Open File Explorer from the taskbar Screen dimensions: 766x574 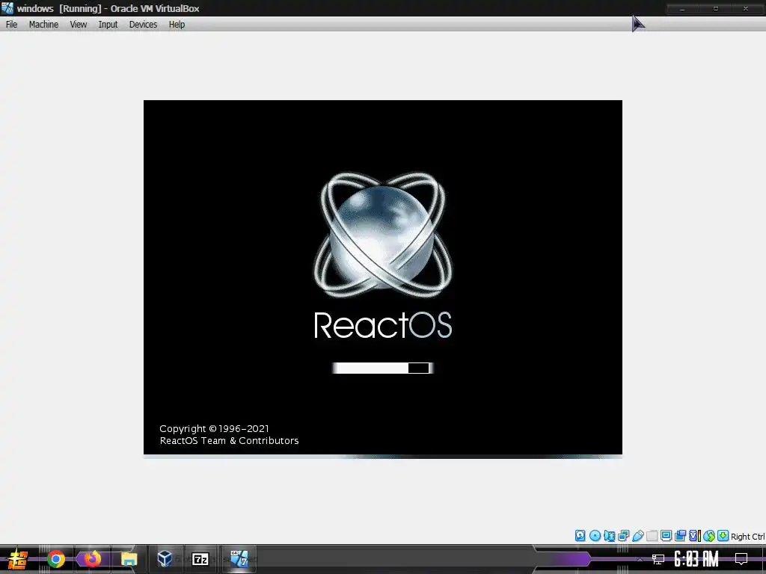point(129,559)
